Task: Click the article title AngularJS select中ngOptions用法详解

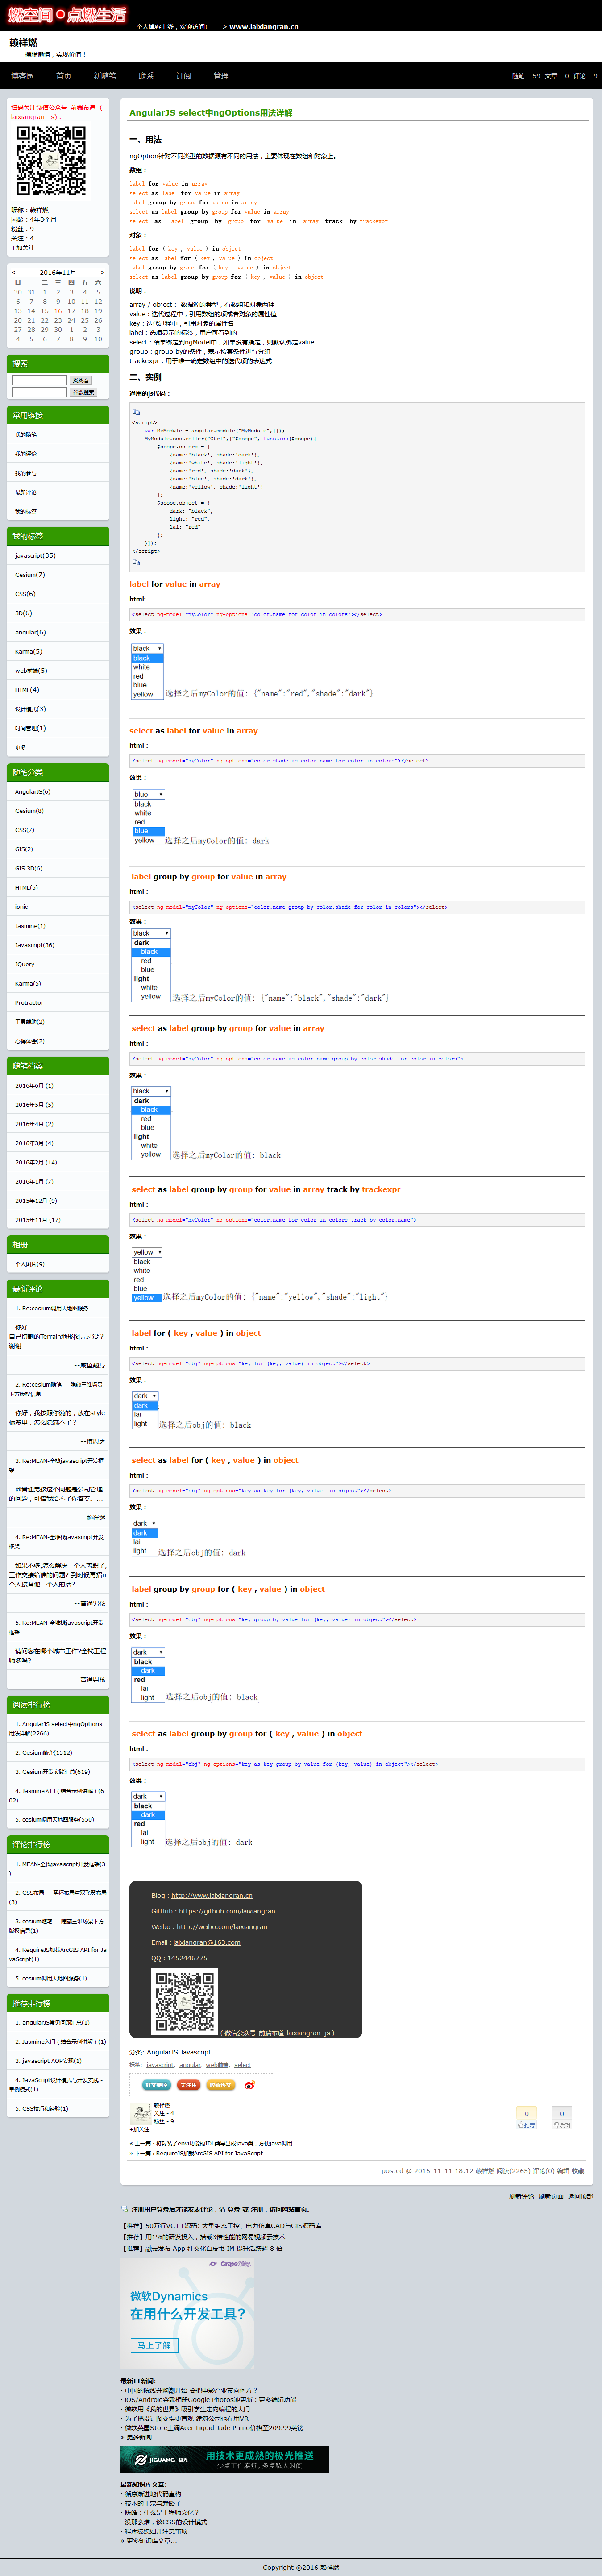Action: pyautogui.click(x=211, y=112)
